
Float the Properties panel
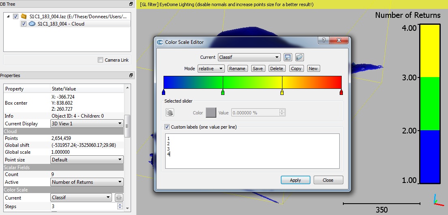(131, 75)
